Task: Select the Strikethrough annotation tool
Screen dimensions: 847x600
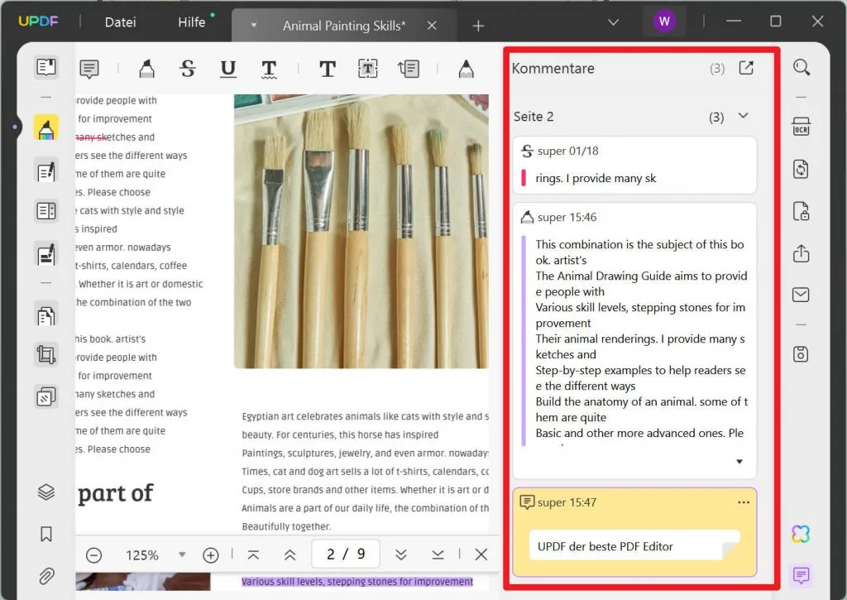Action: coord(187,69)
